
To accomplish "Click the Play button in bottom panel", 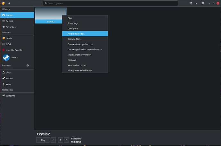I will [43, 140].
